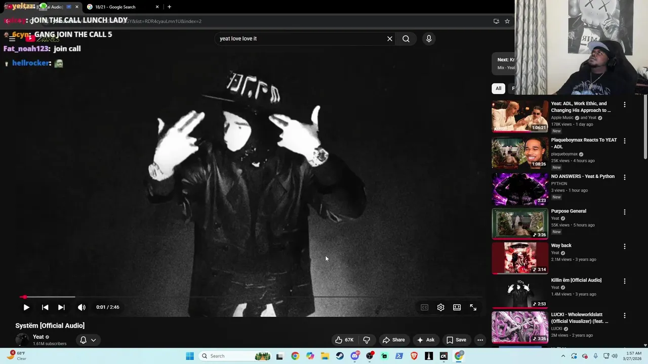Like the video with 67K likes
Viewport: 648px width, 364px height.
pos(344,340)
